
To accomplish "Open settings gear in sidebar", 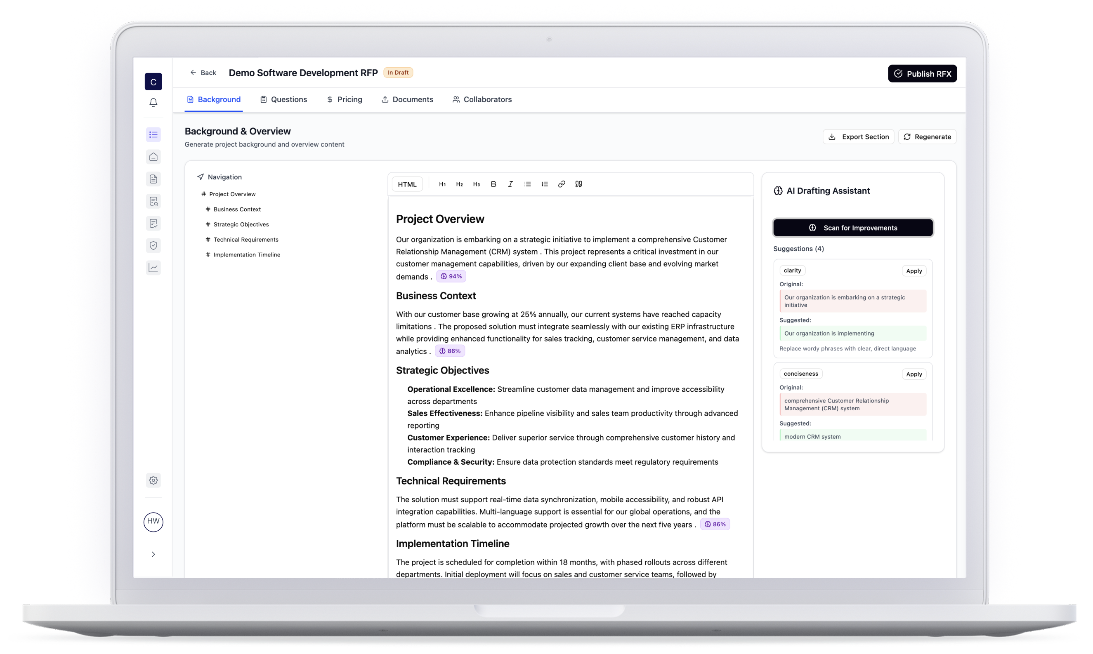I will (153, 480).
